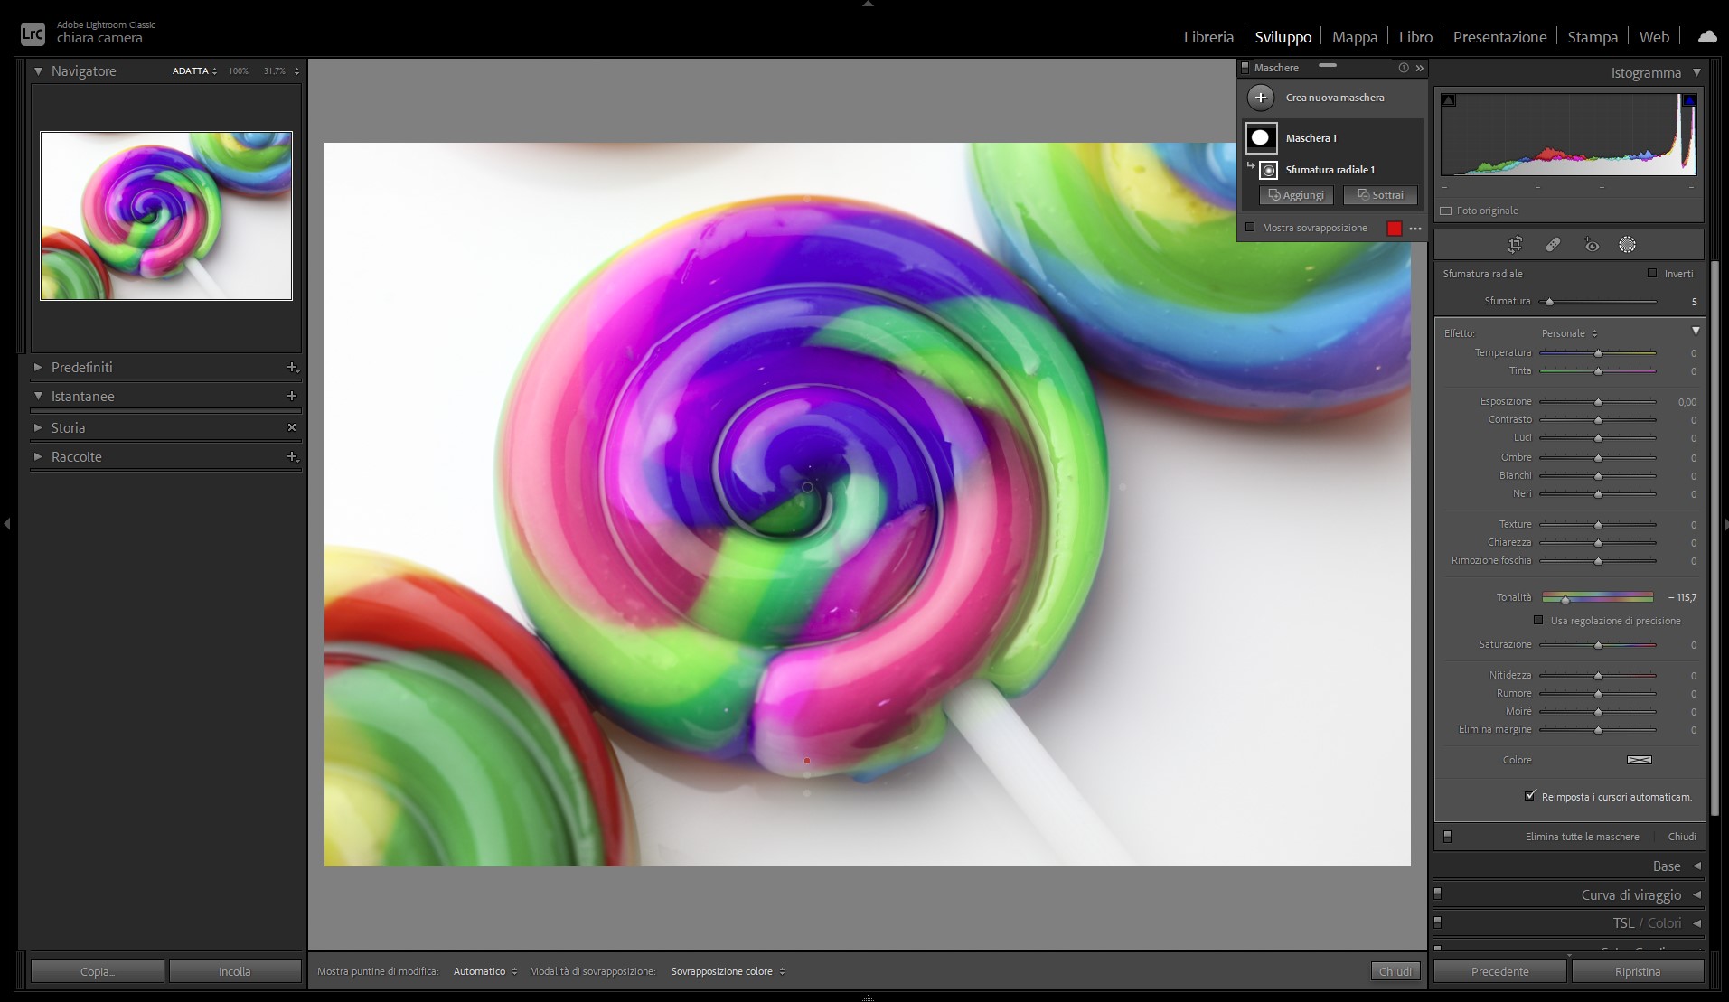Viewport: 1729px width, 1002px height.
Task: Switch to the Sviluppo module
Action: (x=1283, y=37)
